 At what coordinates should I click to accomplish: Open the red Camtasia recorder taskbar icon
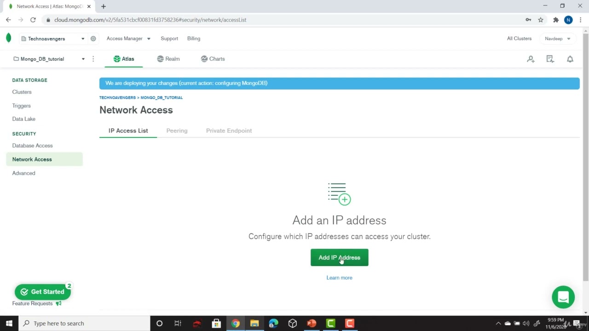tap(350, 323)
